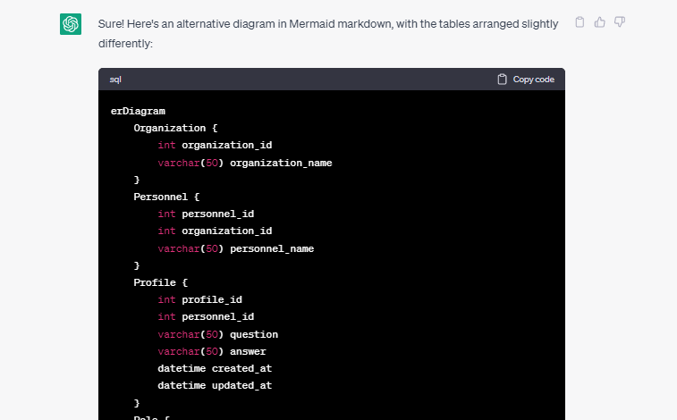
Task: Click the varchar(50) answer field
Action: (x=211, y=351)
